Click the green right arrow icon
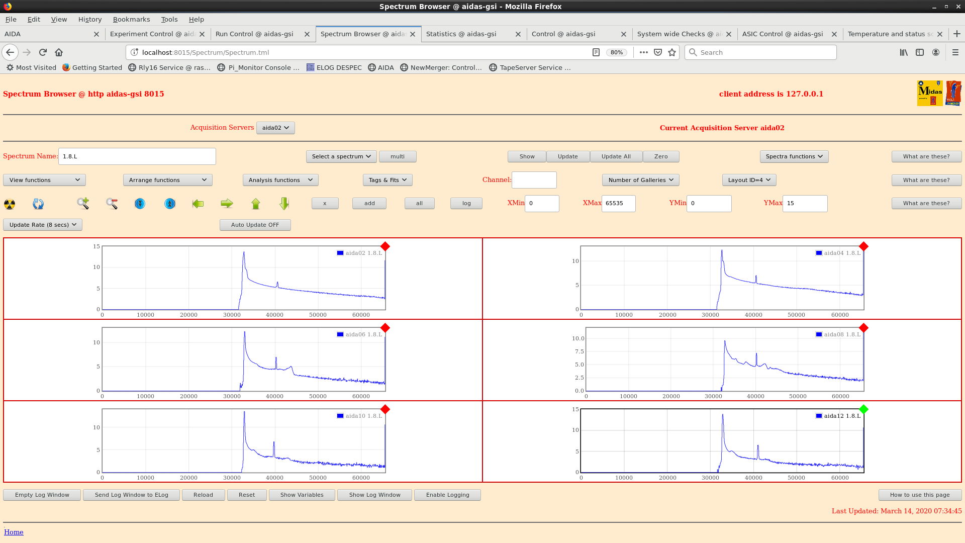Image resolution: width=965 pixels, height=543 pixels. click(x=227, y=204)
